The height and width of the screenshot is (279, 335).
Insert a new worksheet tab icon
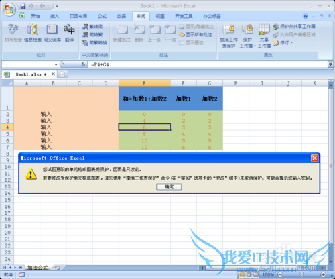pyautogui.click(x=57, y=268)
